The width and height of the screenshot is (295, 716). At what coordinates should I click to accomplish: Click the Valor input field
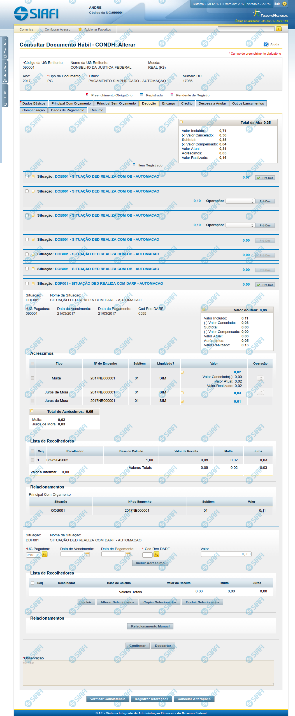click(226, 554)
